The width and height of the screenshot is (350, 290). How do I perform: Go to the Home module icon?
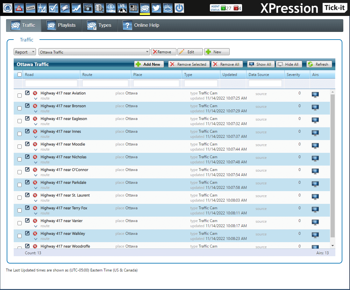pyautogui.click(x=8, y=8)
